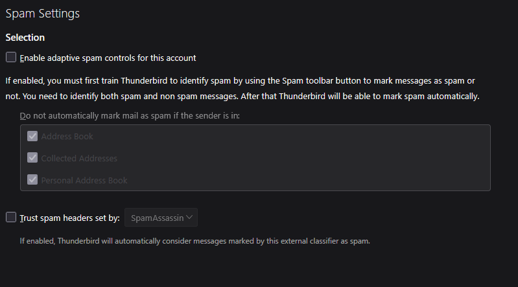Viewport: 518px width, 287px height.
Task: Toggle the Address Book checkbox
Action: pyautogui.click(x=32, y=137)
